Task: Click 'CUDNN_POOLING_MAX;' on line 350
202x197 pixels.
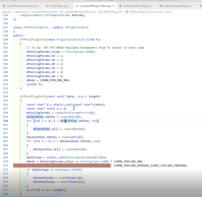Action: (55, 80)
